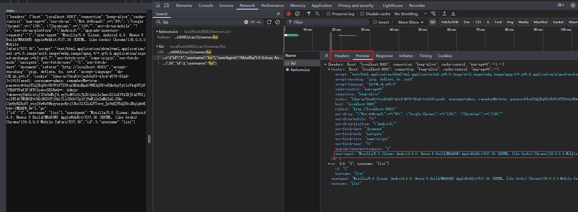Filter requests by Manifest type

[x=540, y=22]
